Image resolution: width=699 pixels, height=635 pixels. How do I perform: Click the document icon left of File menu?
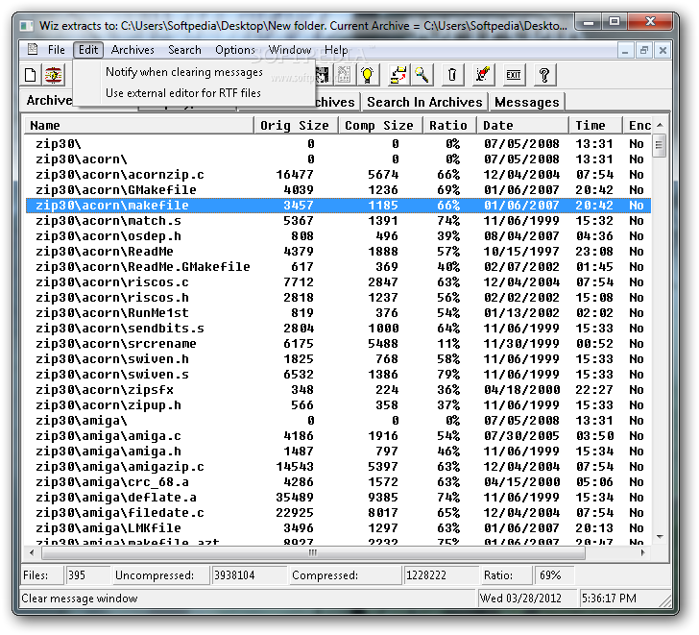click(x=33, y=50)
